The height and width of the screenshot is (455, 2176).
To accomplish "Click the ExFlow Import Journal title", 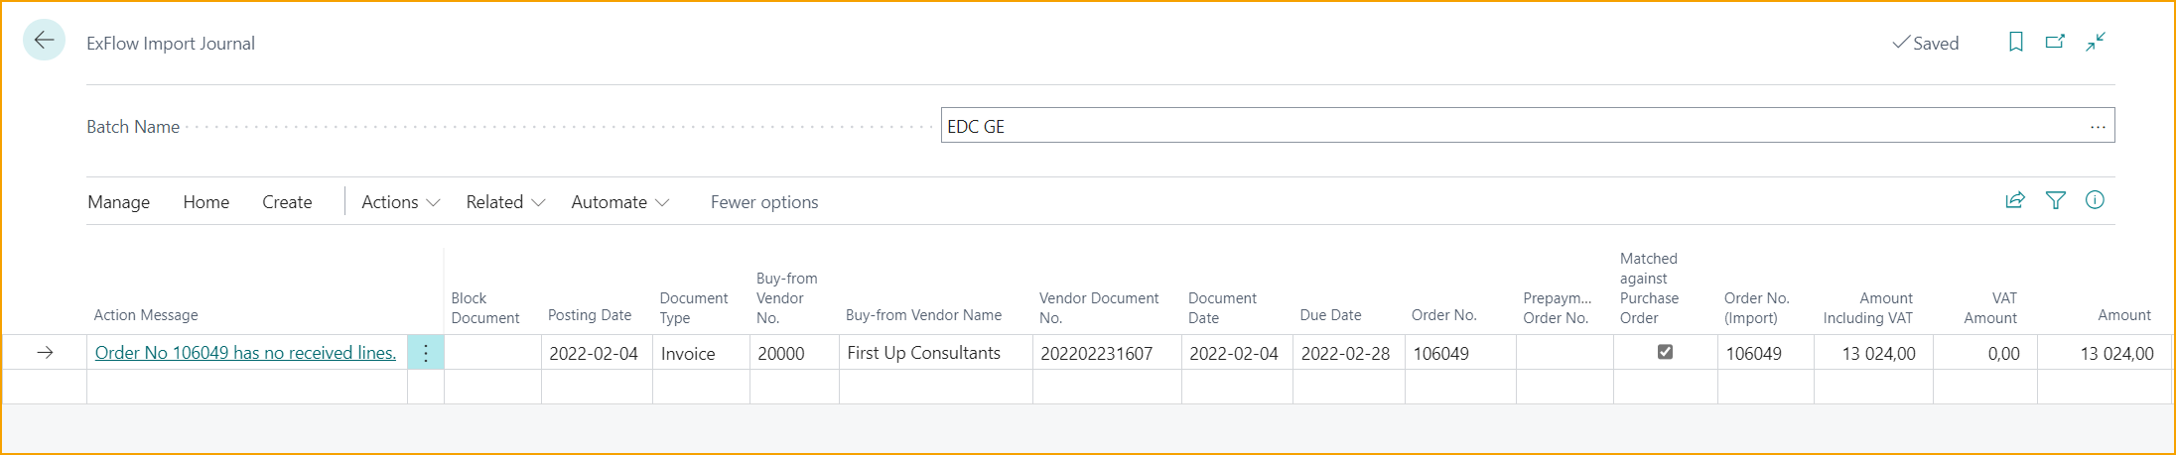I will pyautogui.click(x=171, y=44).
